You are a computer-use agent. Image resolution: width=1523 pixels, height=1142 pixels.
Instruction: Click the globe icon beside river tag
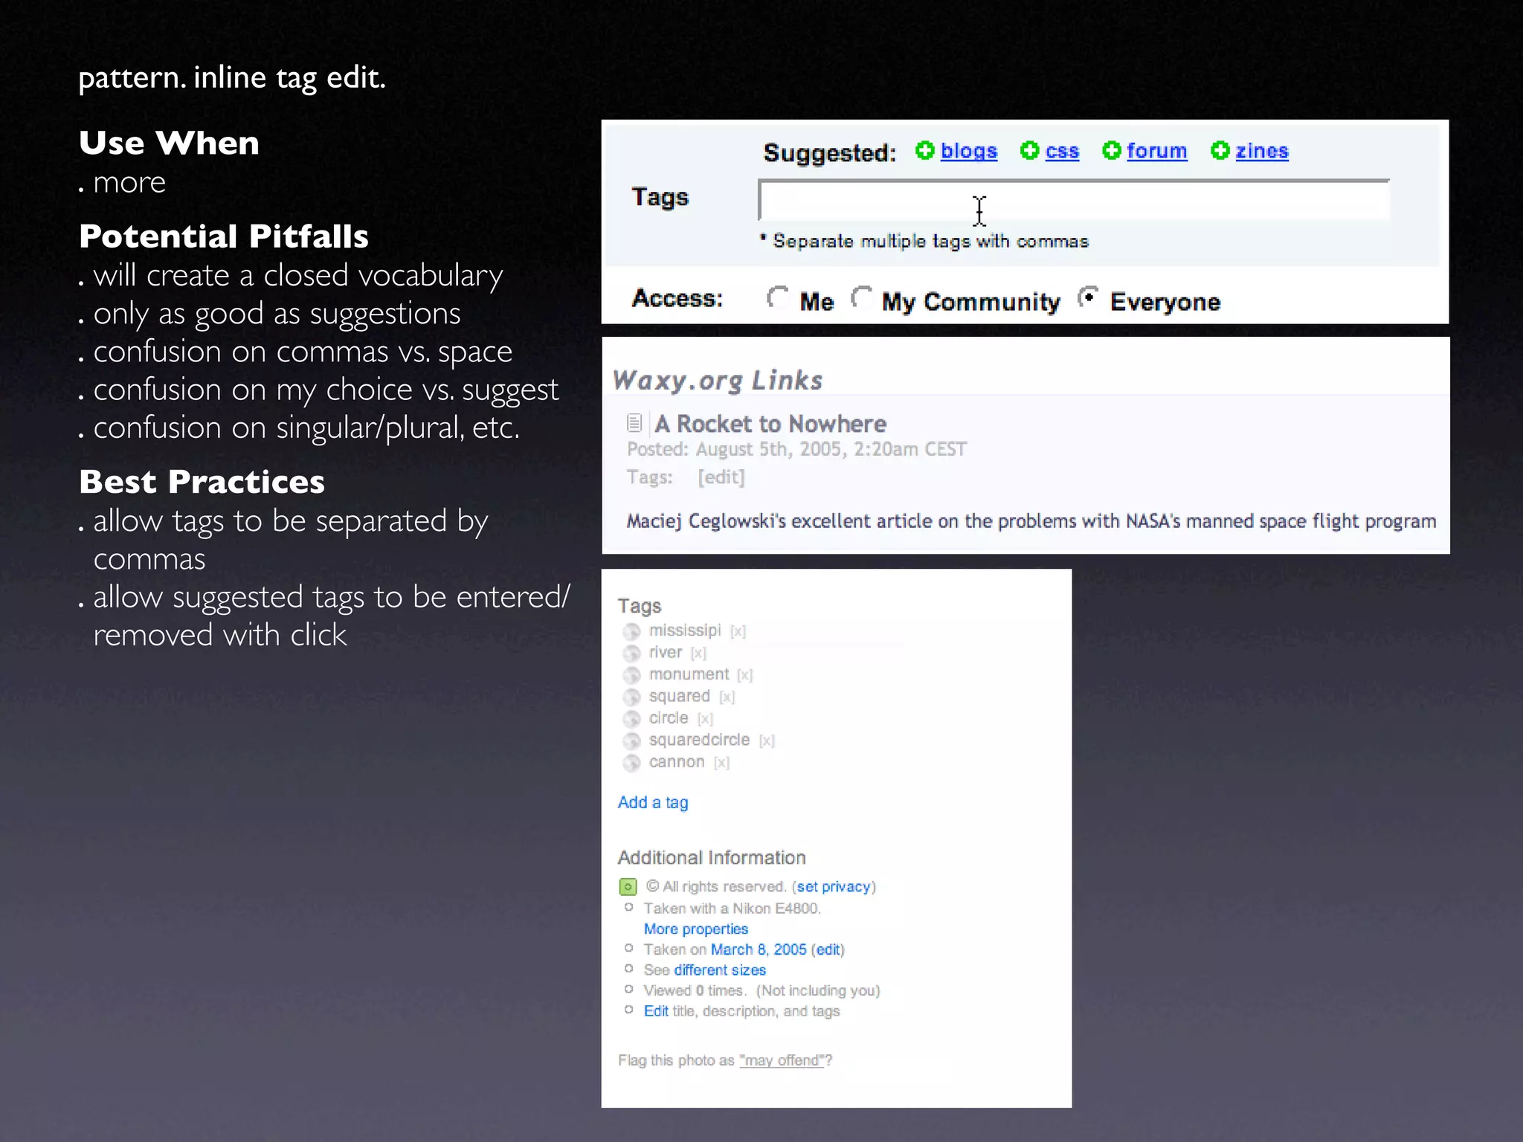pos(631,653)
